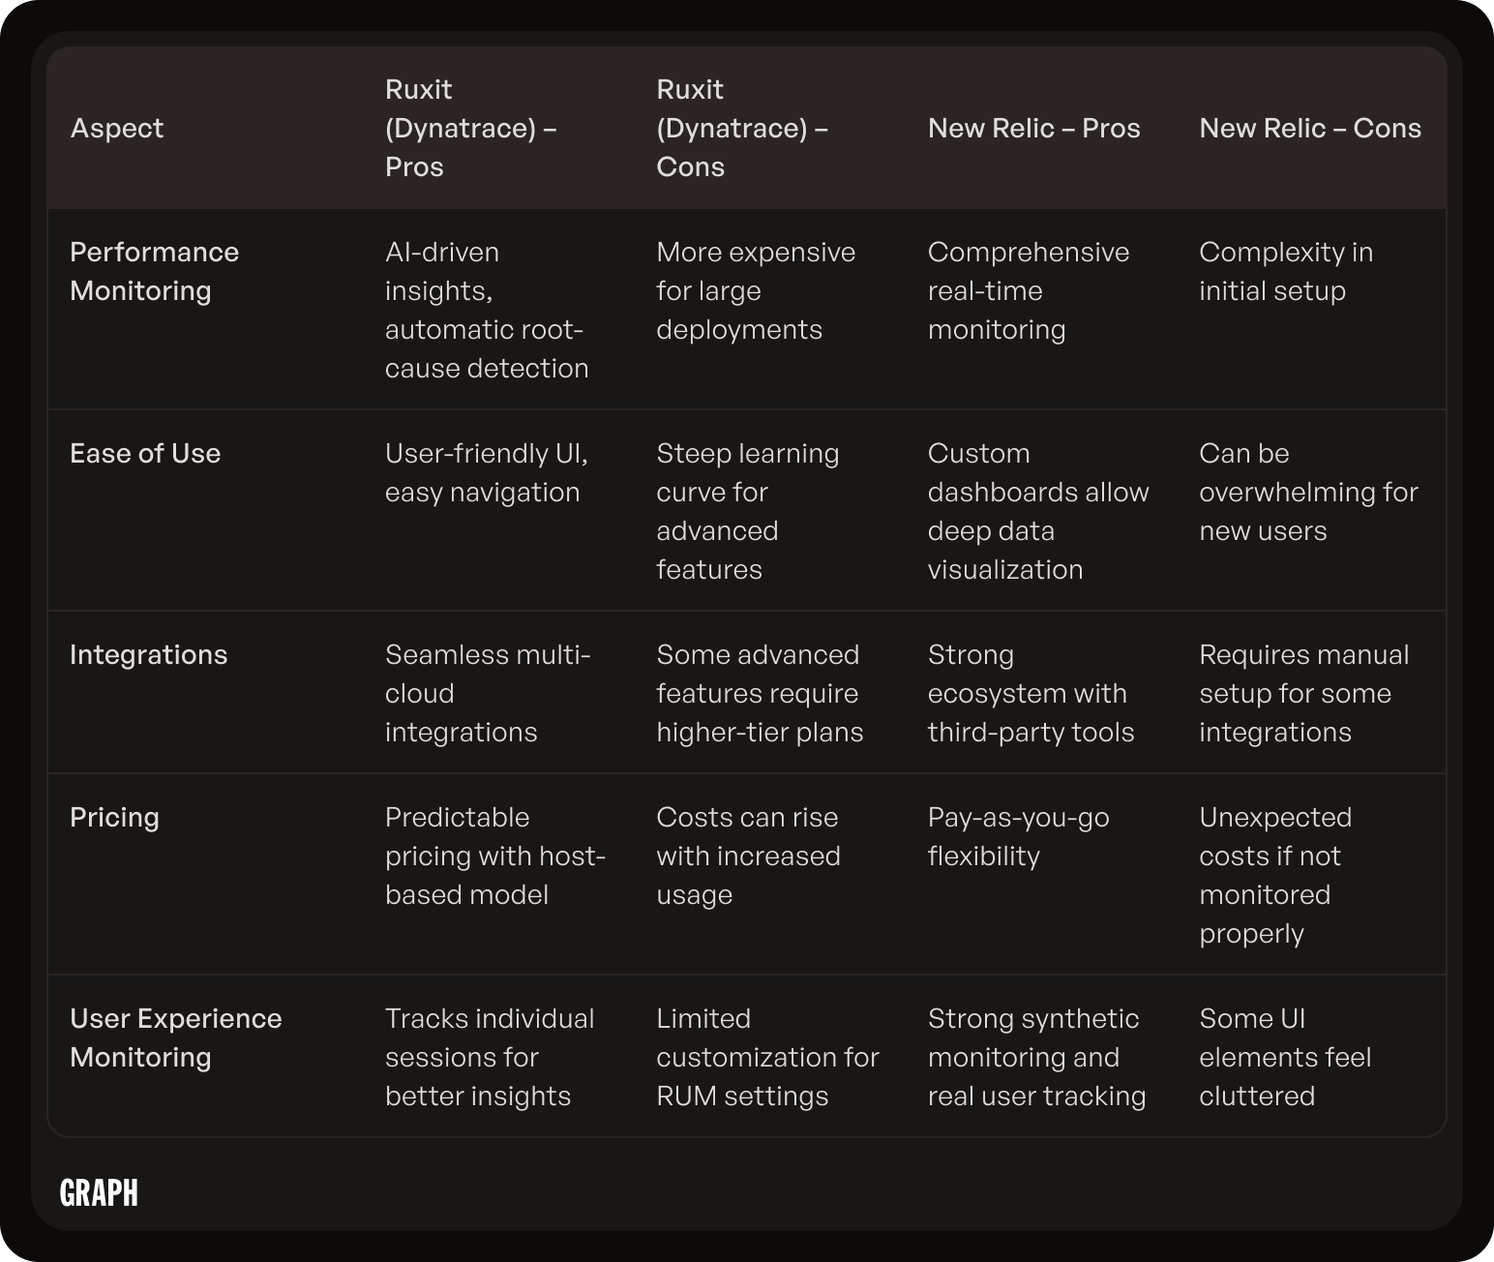Select the "Ruxit (Dynatrace) – Cons" column header
Viewport: 1494px width, 1262px height.
tap(742, 128)
